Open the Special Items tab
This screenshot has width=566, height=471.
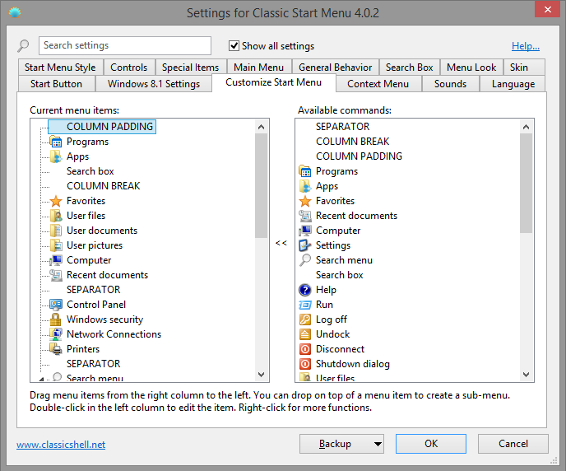(191, 68)
